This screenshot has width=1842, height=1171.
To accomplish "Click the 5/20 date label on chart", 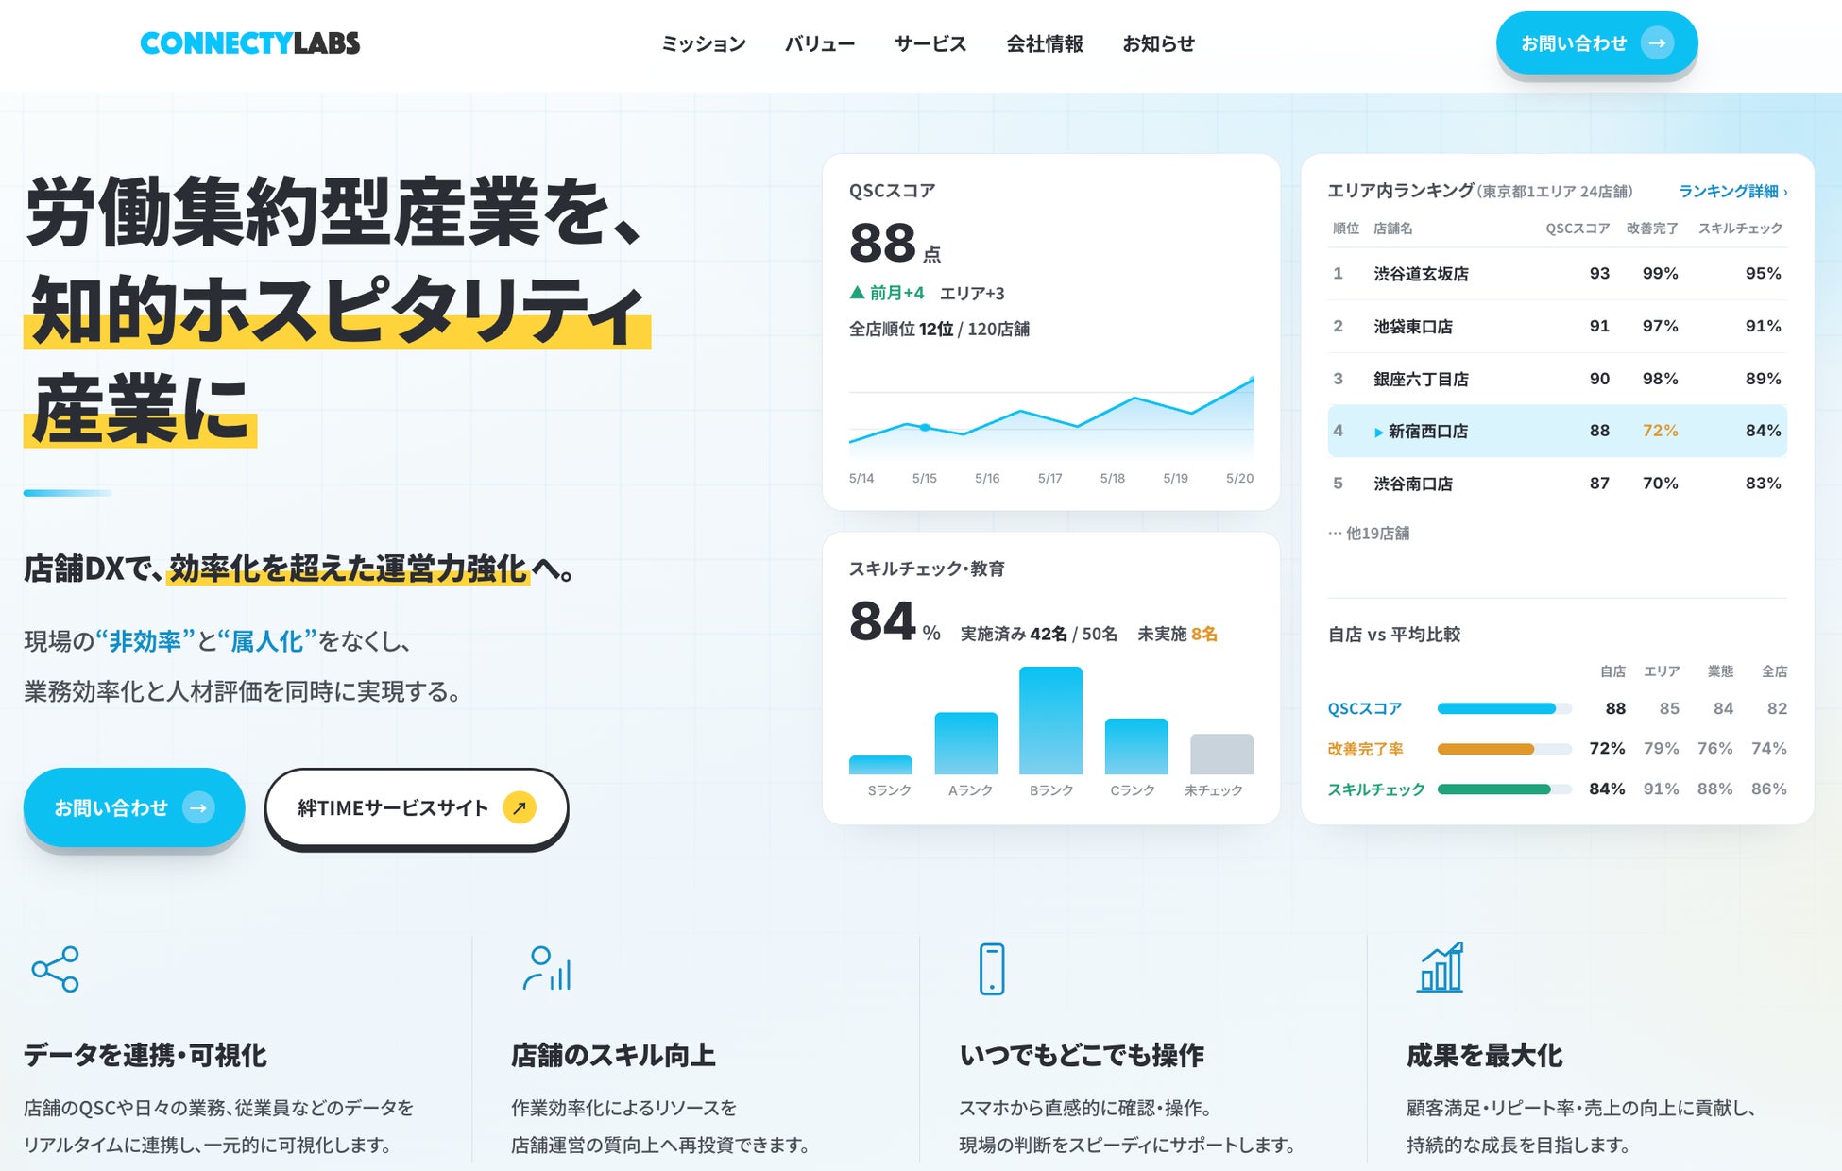I will (x=1239, y=479).
